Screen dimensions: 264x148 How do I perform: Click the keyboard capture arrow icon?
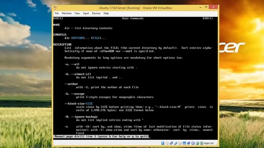202,143
